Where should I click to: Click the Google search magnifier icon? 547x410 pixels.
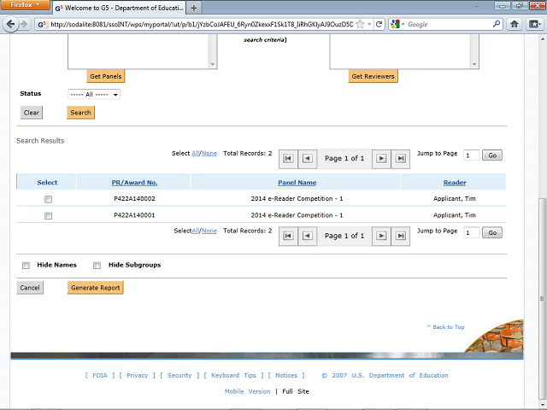[497, 24]
